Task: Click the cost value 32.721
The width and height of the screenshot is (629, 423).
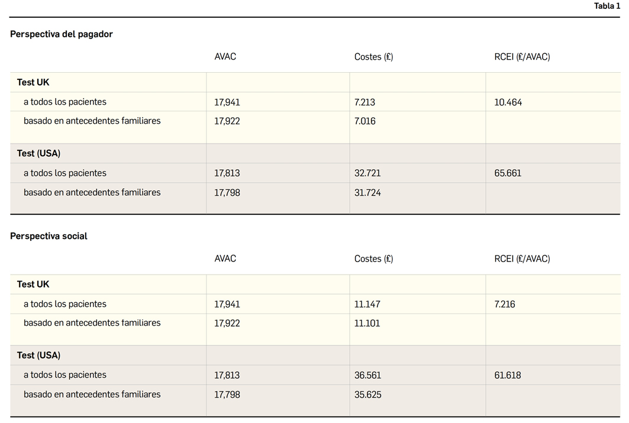Action: click(x=367, y=173)
